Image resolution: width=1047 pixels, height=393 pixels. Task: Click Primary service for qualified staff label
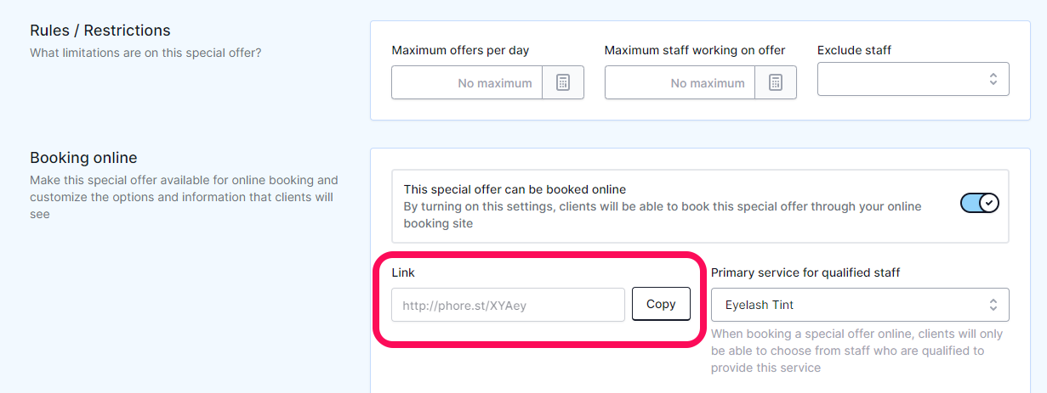point(805,272)
